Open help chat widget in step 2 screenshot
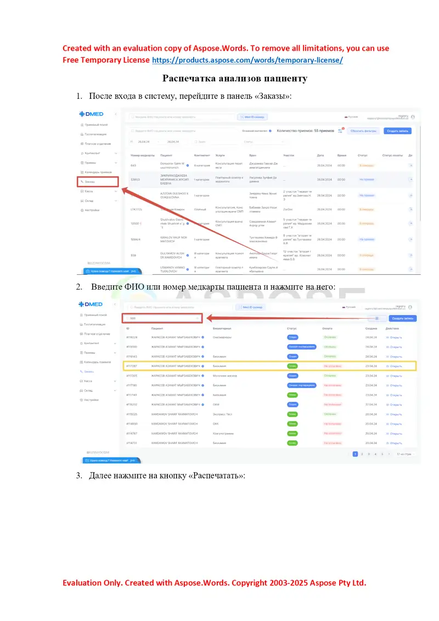439x621 pixels. (111, 461)
